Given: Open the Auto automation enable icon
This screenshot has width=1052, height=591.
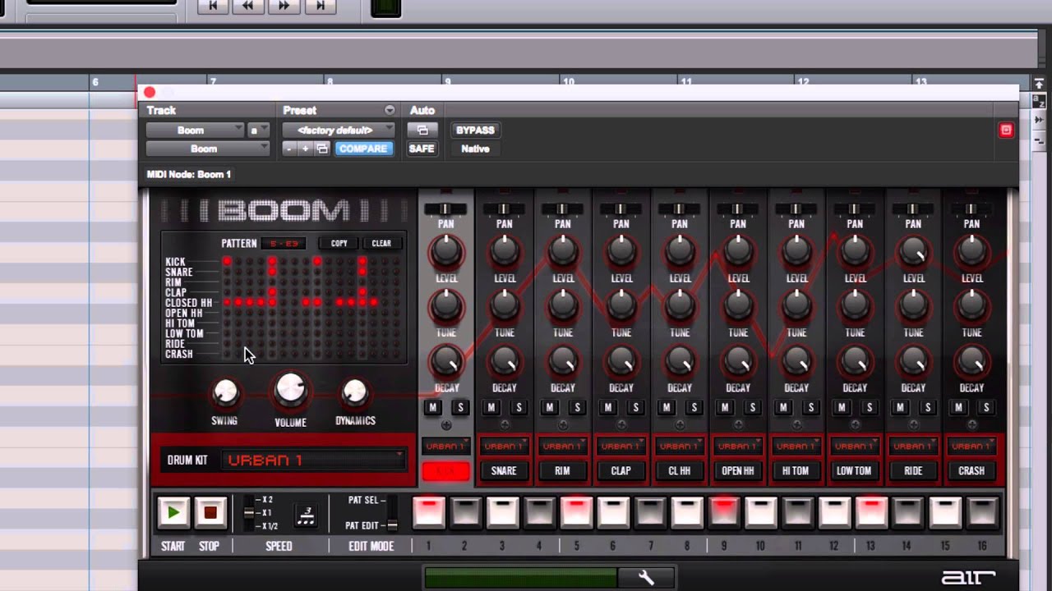Looking at the screenshot, I should click(x=422, y=130).
